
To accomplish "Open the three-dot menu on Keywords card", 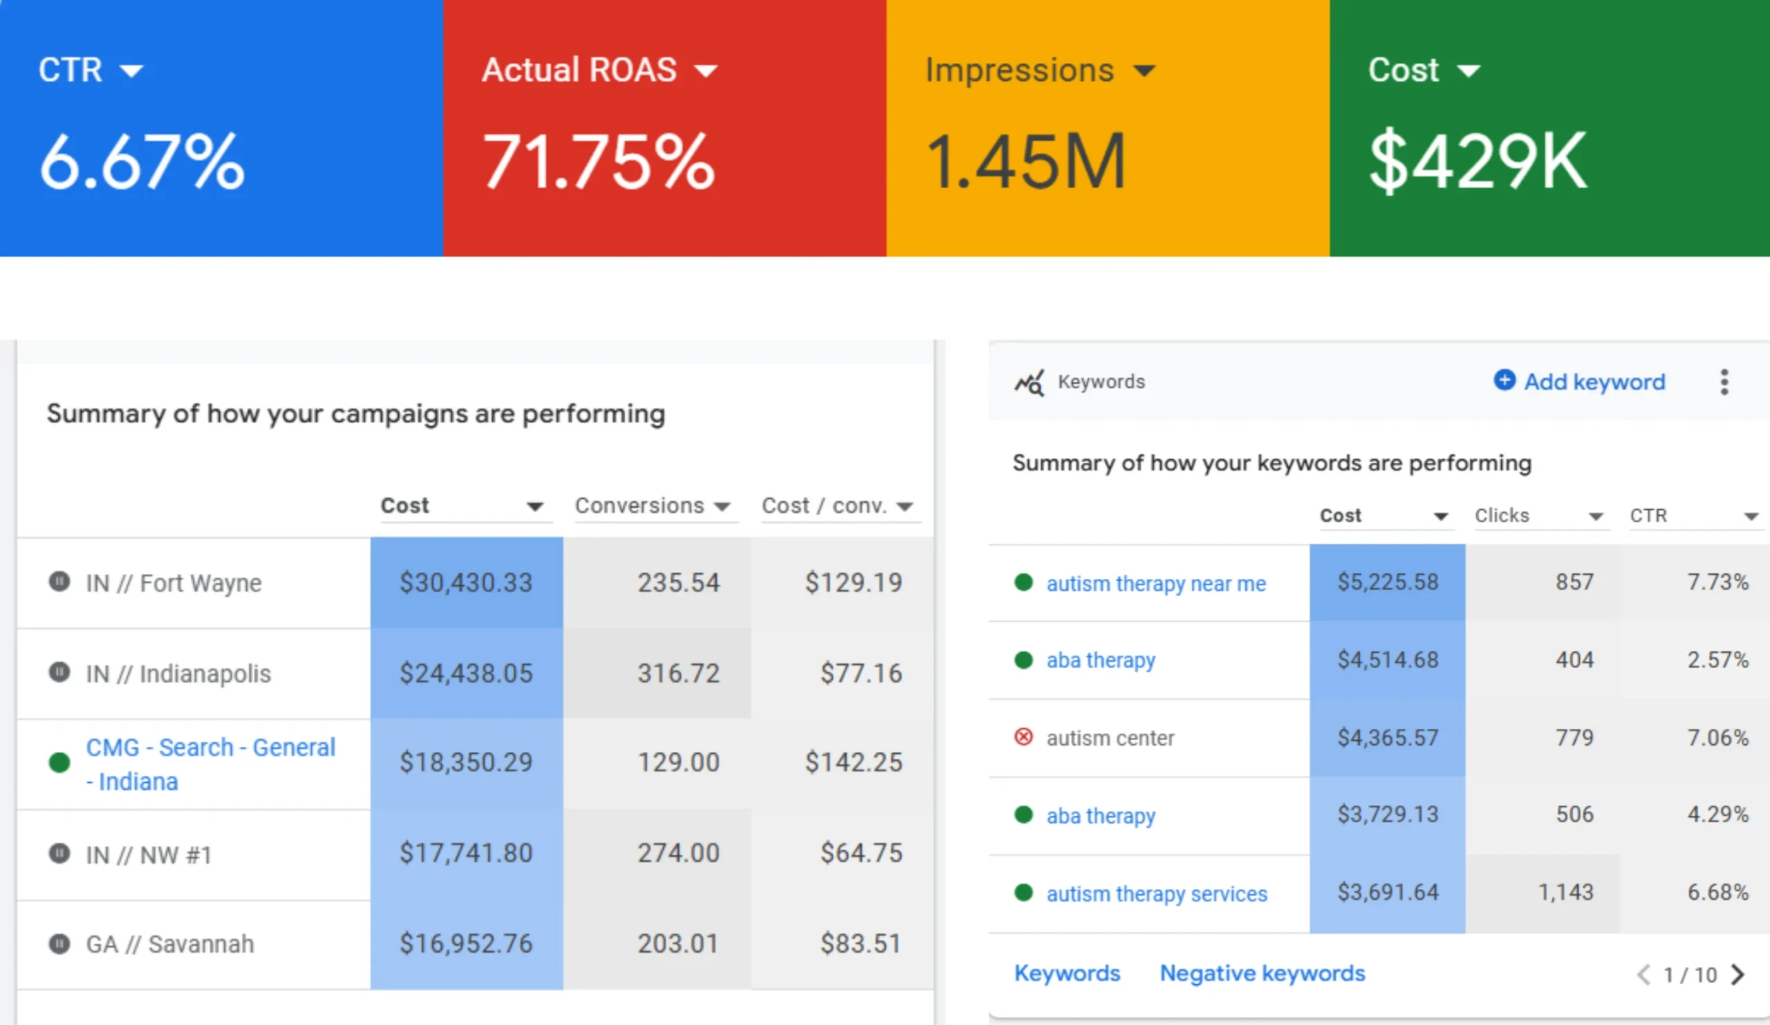I will [1724, 382].
